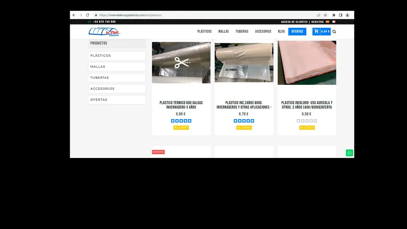
Task: Click the star rating of Plástico Inc.2años
Action: (x=244, y=121)
